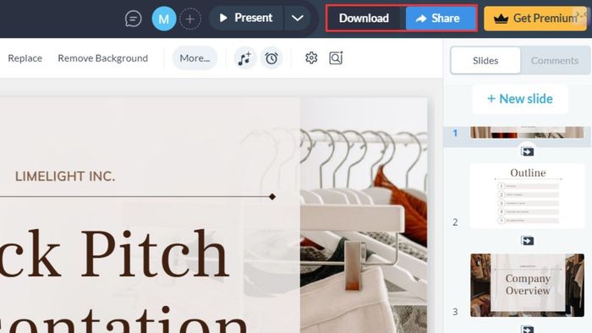Viewport: 592px width, 333px height.
Task: Click Remove Background option
Action: coord(102,58)
